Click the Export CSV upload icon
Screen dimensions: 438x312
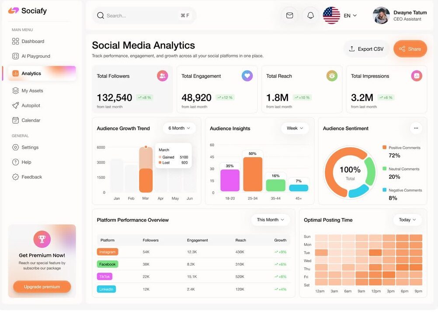(x=352, y=49)
